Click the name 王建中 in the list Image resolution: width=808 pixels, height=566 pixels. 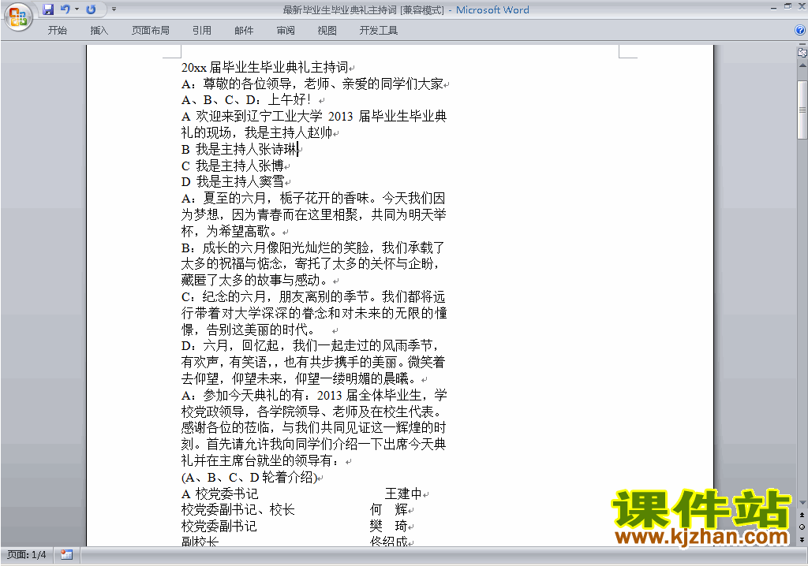[x=403, y=494]
